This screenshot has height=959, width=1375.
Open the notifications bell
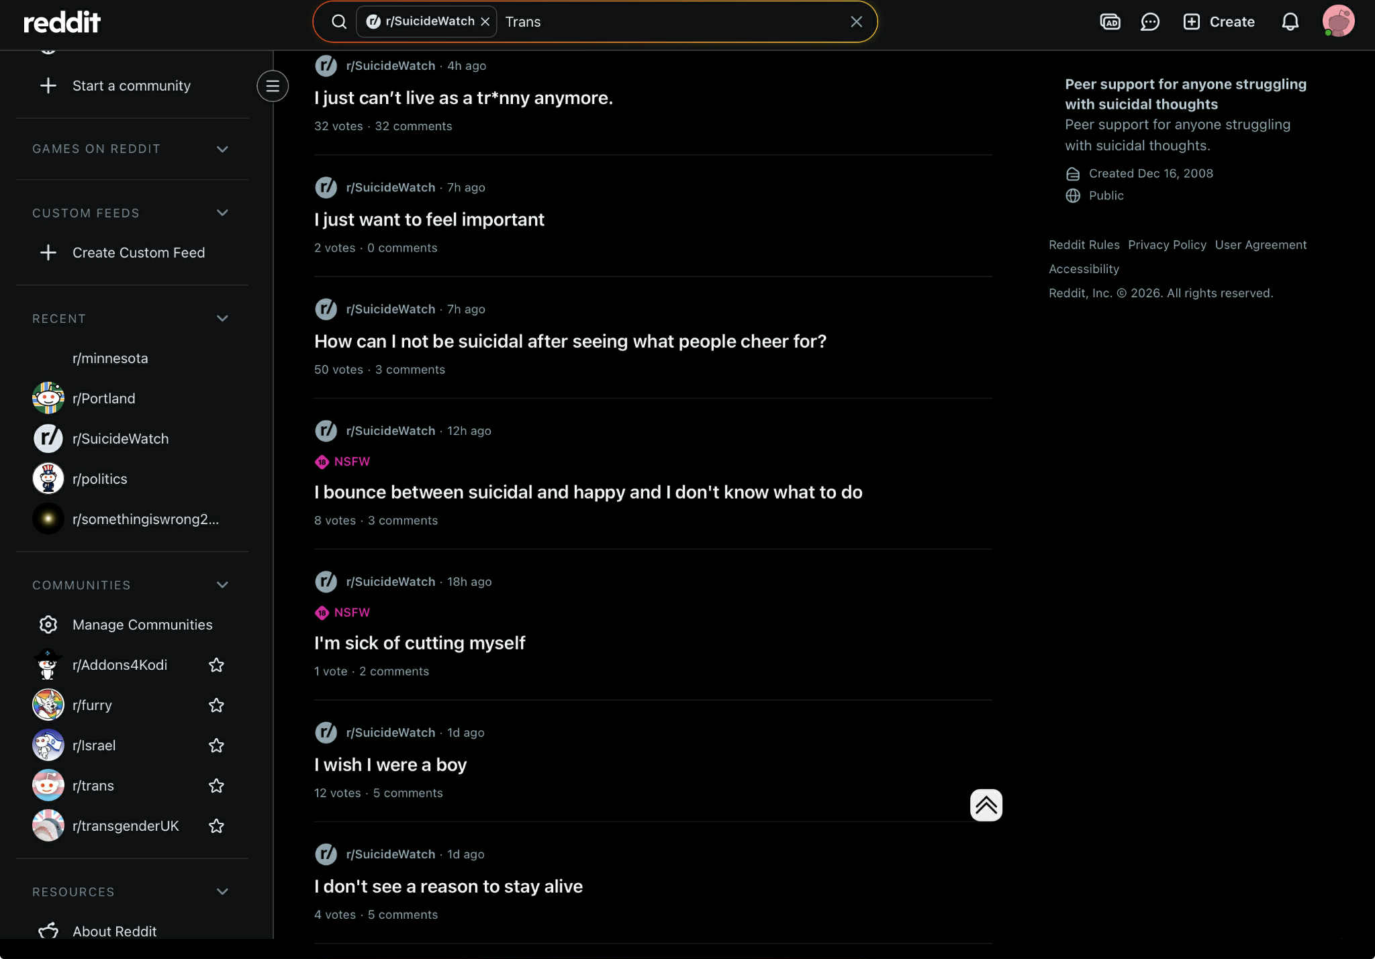(x=1290, y=22)
